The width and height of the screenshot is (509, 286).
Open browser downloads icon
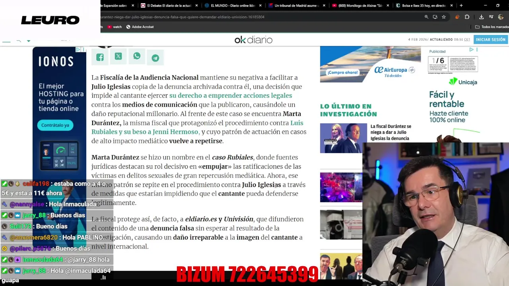point(481,17)
